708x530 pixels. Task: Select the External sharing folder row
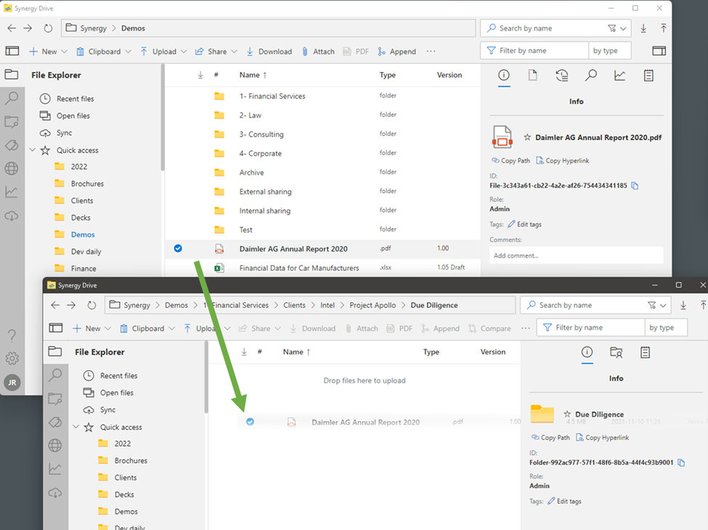[x=322, y=192]
